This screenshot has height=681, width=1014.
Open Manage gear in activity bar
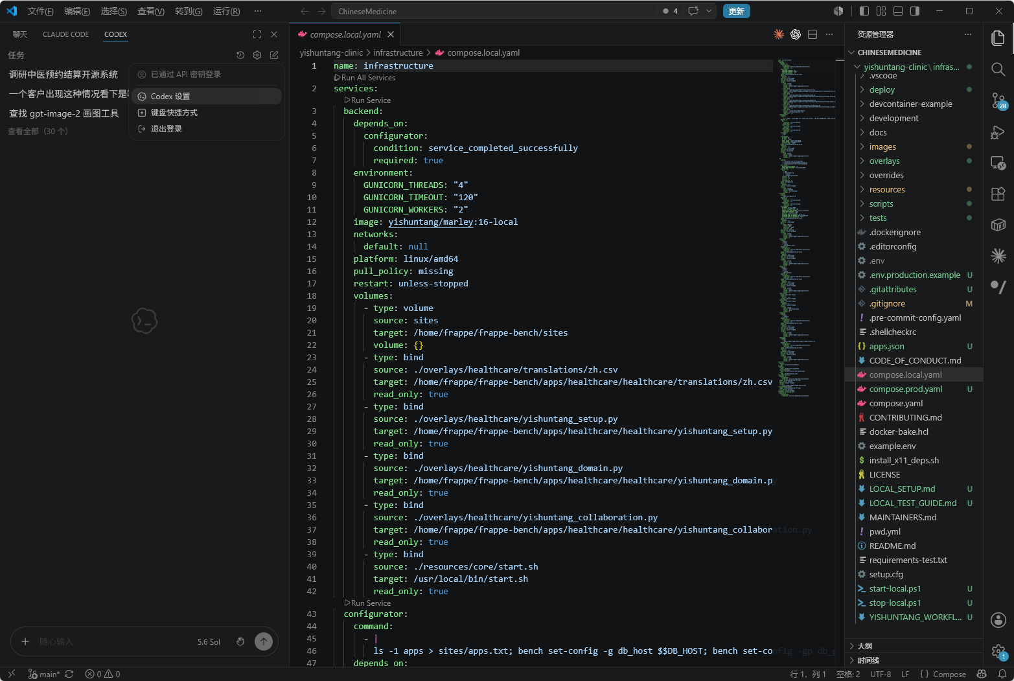[998, 651]
